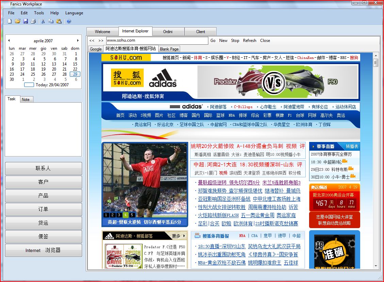This screenshot has width=384, height=282.
Task: Click the www.sohu.com address field
Action: click(x=157, y=41)
